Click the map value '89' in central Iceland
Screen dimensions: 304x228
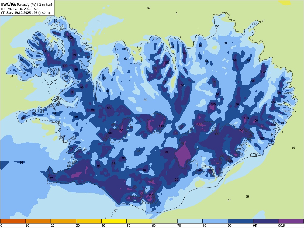click(145, 100)
